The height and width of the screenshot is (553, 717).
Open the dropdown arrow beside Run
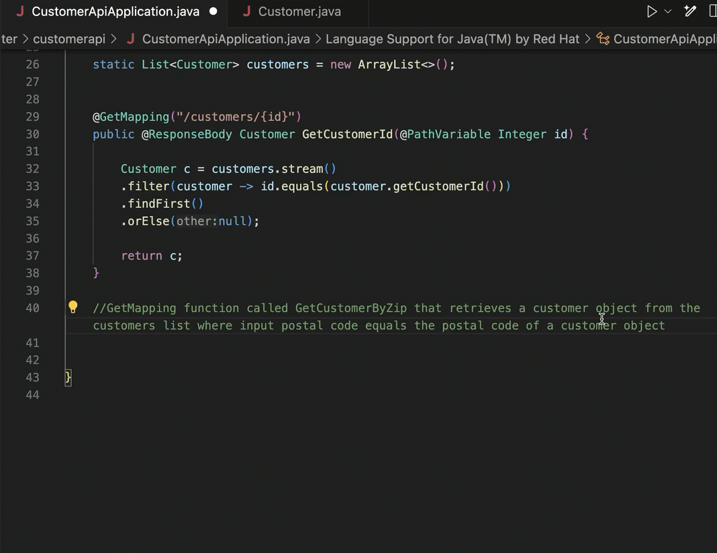[668, 11]
